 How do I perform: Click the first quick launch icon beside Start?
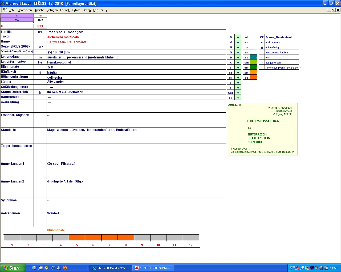click(x=34, y=268)
